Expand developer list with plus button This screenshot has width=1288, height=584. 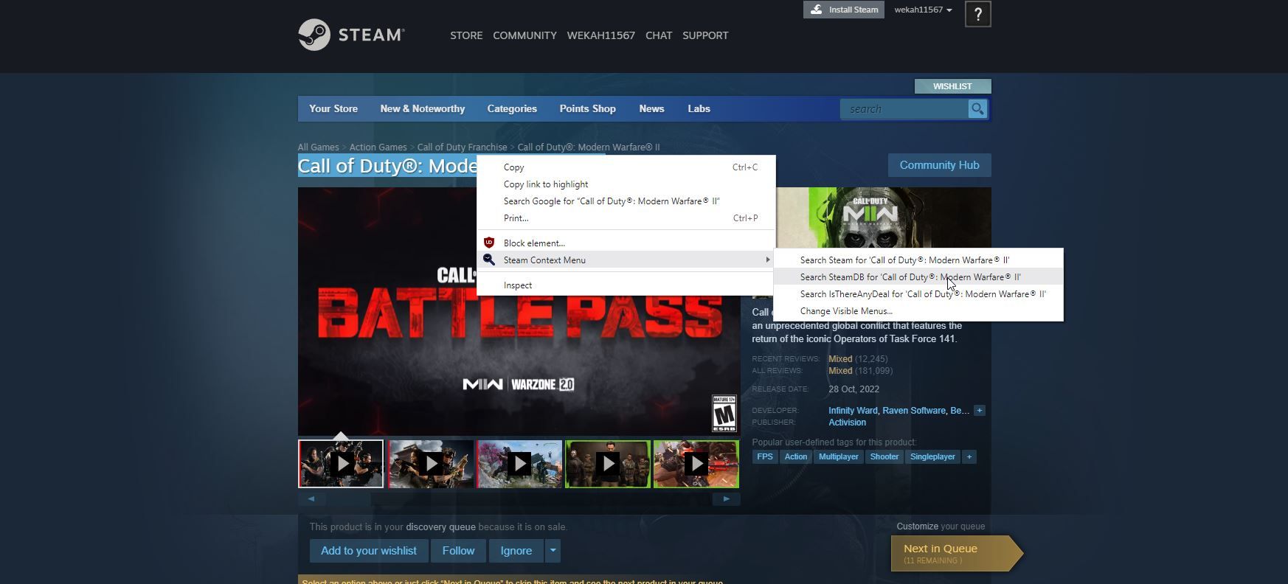pos(979,411)
